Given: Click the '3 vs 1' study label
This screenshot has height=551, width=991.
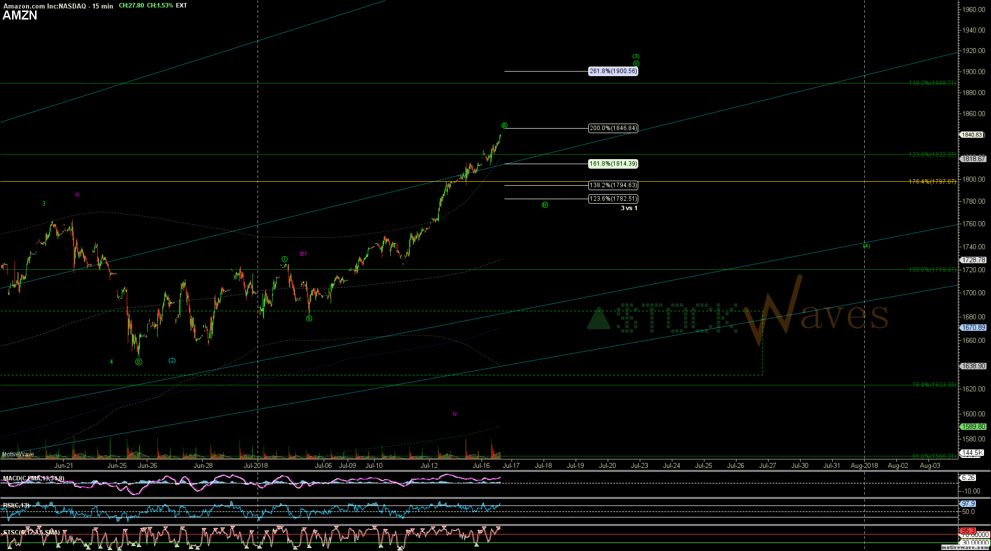Looking at the screenshot, I should click(x=629, y=208).
